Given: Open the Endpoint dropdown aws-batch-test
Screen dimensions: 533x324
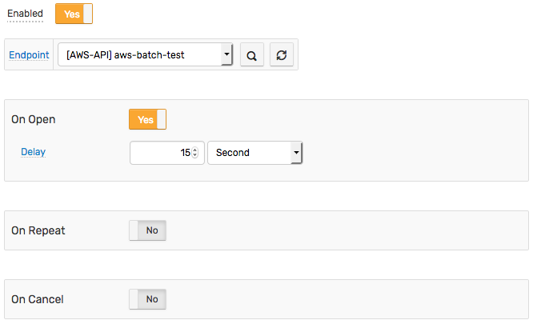Looking at the screenshot, I should (x=145, y=54).
